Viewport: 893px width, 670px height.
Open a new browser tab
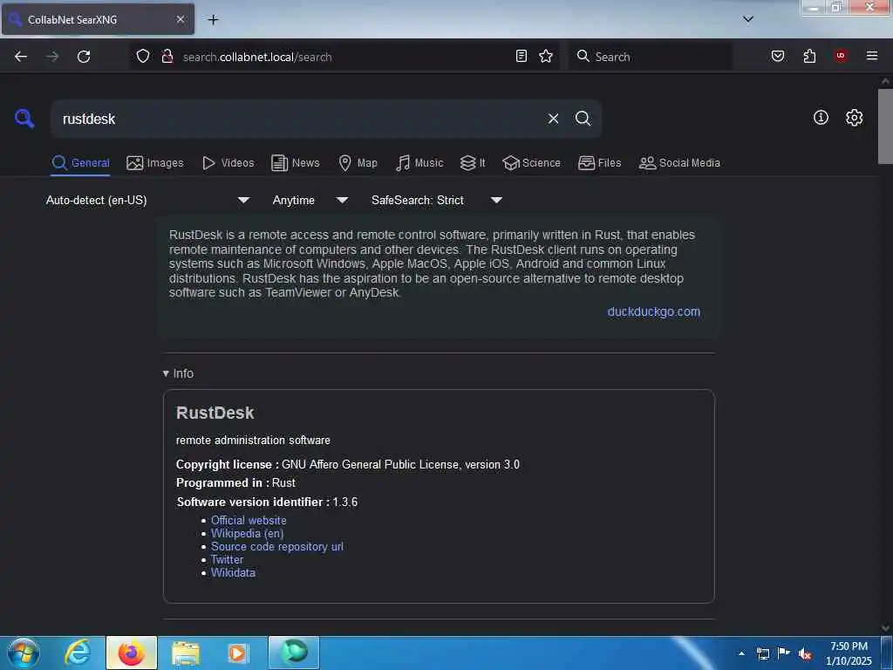pos(213,20)
